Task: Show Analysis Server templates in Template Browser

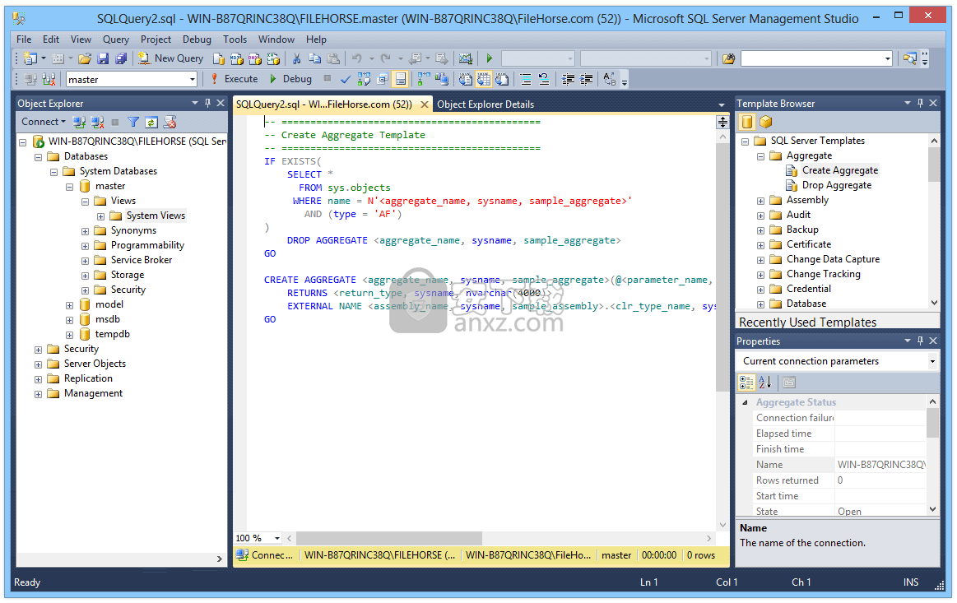Action: 766,122
